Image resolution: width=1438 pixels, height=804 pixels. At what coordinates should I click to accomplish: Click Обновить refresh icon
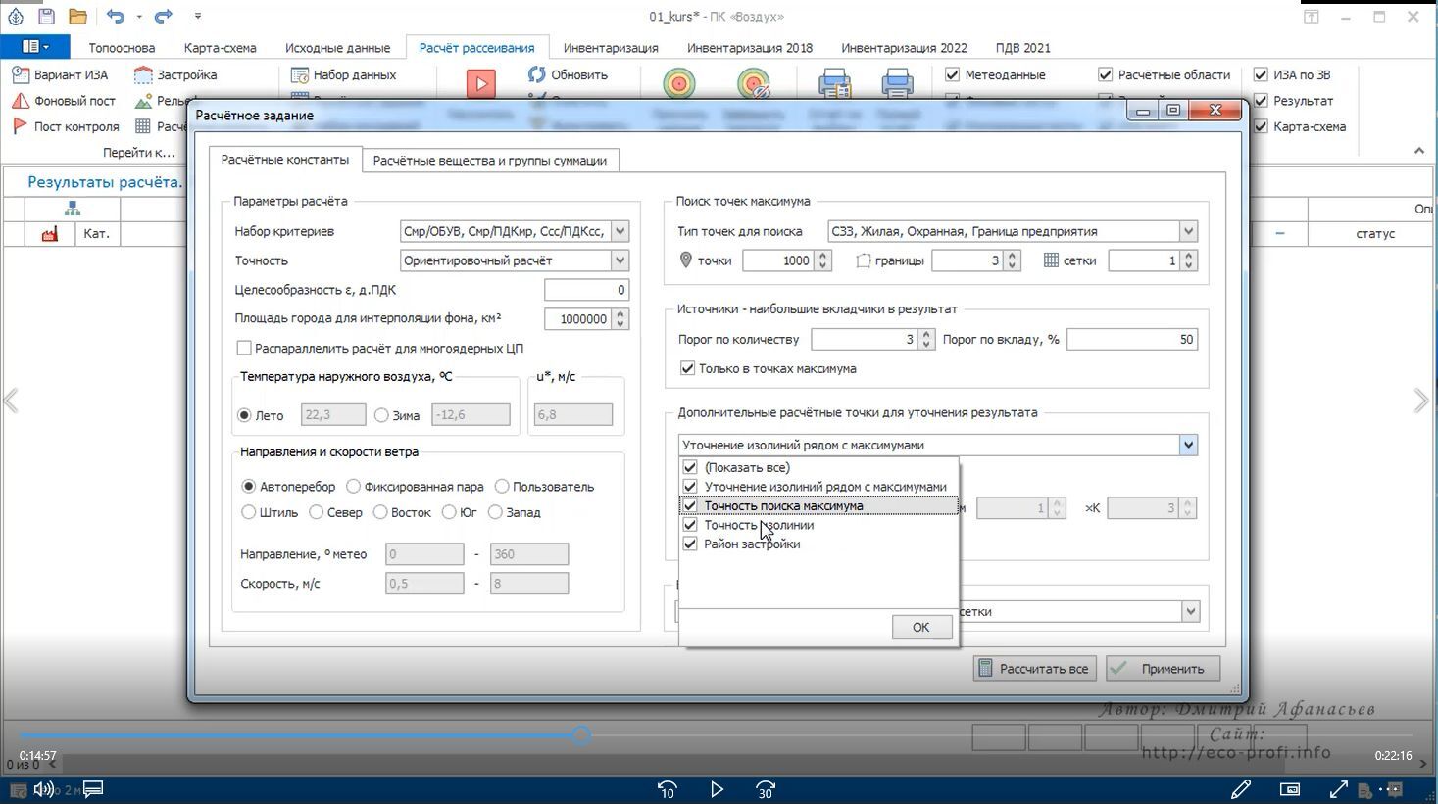[536, 74]
